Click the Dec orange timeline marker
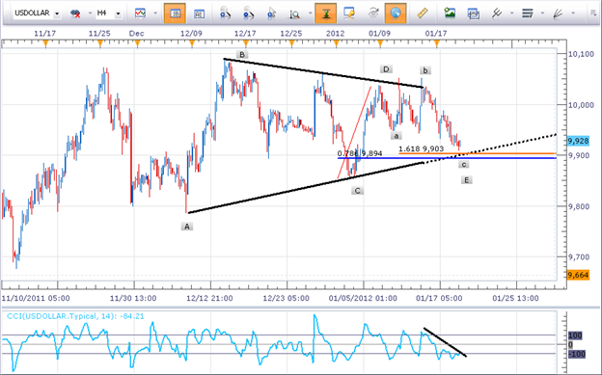The height and width of the screenshot is (375, 602). click(x=137, y=43)
